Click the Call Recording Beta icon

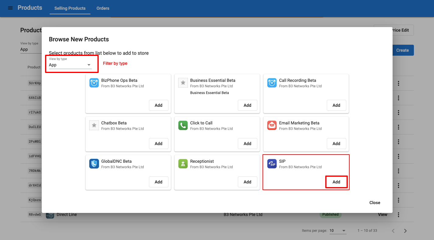[272, 83]
